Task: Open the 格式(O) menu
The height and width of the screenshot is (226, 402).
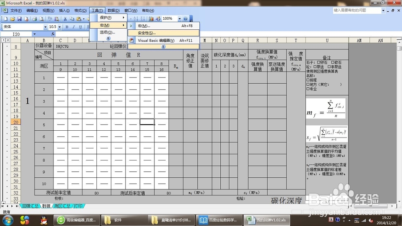Action: click(x=80, y=10)
